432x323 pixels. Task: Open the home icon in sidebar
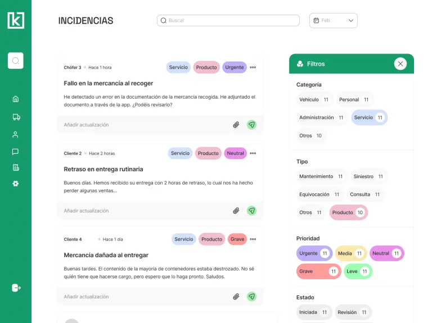[16, 99]
